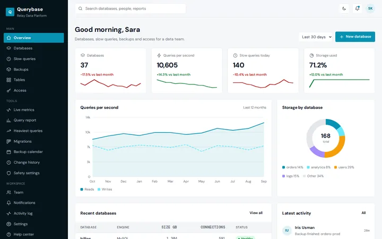The image size is (382, 239).
Task: Click the Databases stack icon in sidebar
Action: pos(9,48)
